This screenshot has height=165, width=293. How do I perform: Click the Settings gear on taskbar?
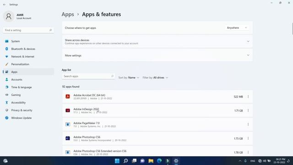pyautogui.click(x=176, y=161)
